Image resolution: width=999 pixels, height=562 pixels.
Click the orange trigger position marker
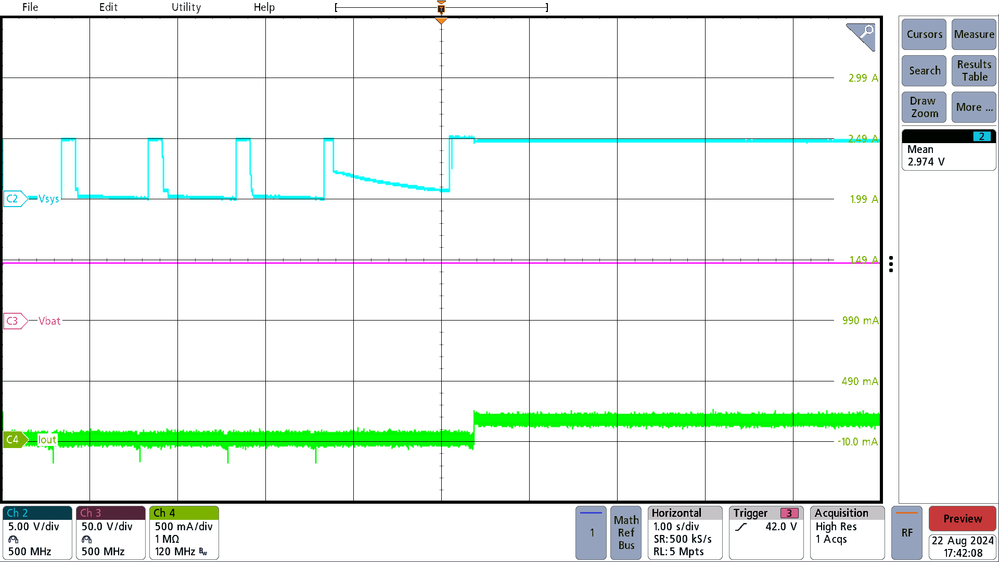pyautogui.click(x=441, y=20)
